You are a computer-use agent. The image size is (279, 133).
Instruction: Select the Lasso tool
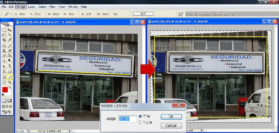[4, 35]
